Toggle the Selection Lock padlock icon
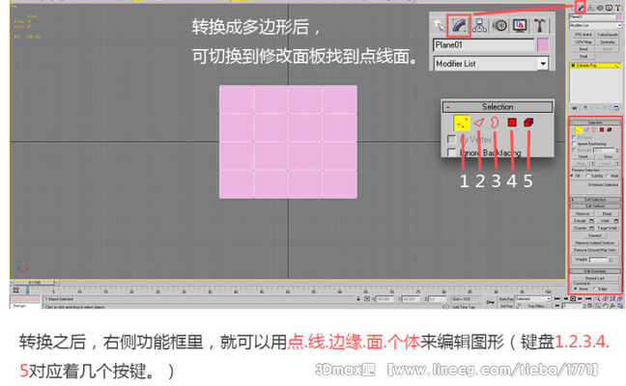 pos(358,299)
